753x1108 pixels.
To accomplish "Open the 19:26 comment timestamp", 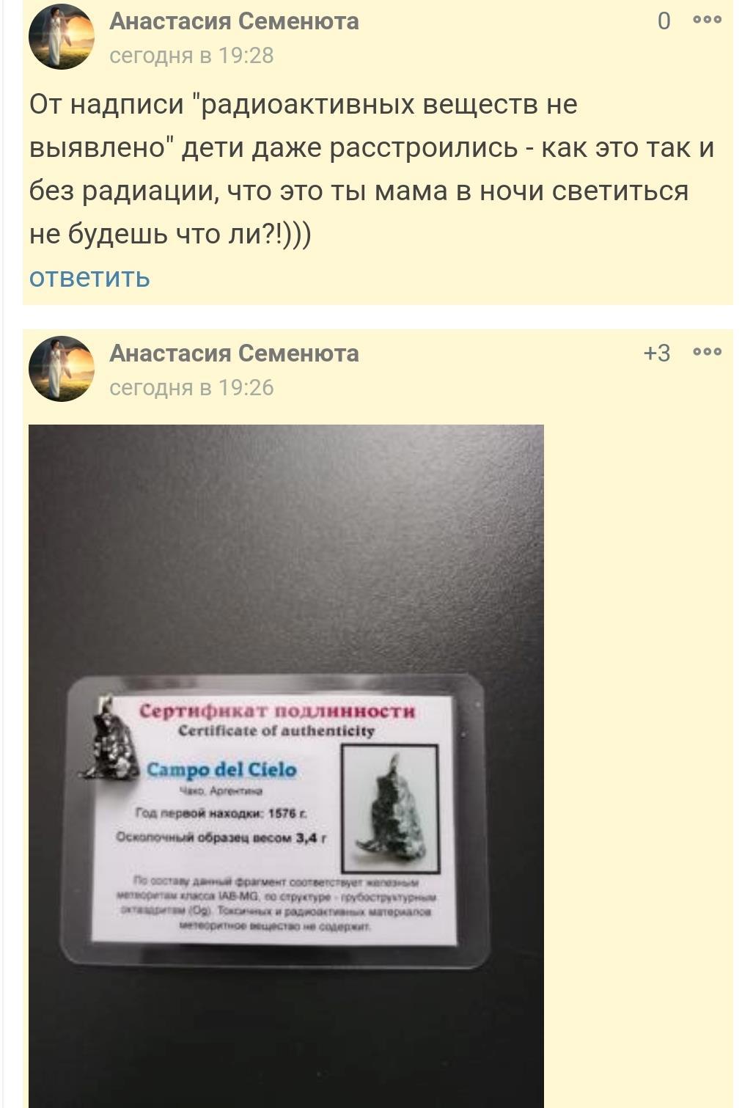I will pyautogui.click(x=191, y=387).
